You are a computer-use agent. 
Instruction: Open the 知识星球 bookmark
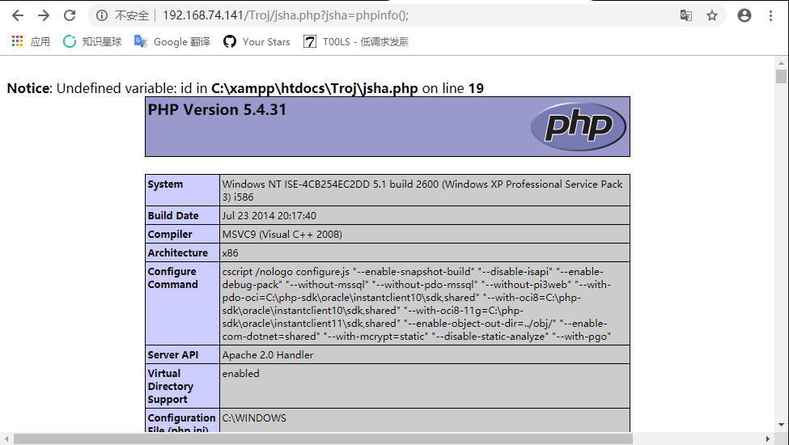point(92,41)
